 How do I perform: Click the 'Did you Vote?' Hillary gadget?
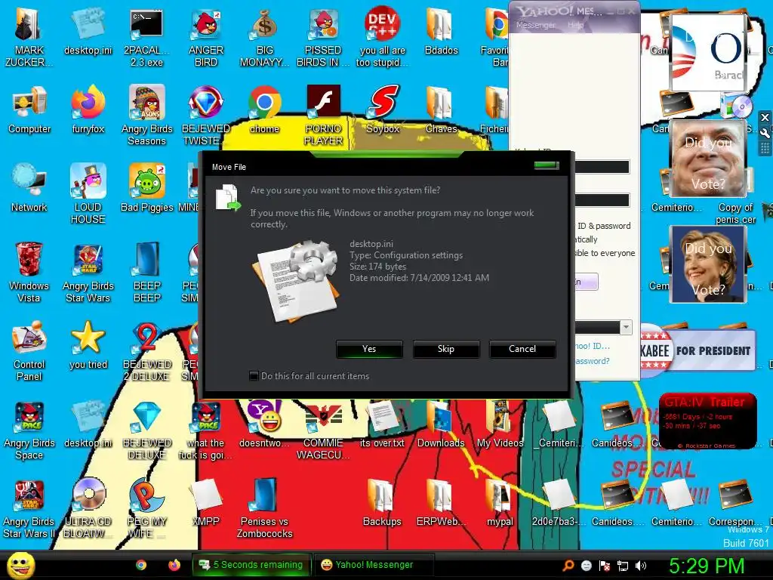(708, 264)
